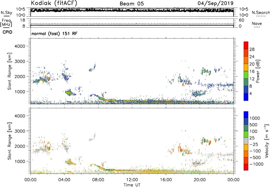The image size is (270, 187).
Task: Click the '18' frequency axis value
Action: tap(23, 20)
